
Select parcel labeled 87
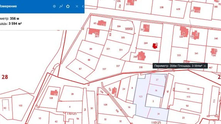[x=80, y=69]
